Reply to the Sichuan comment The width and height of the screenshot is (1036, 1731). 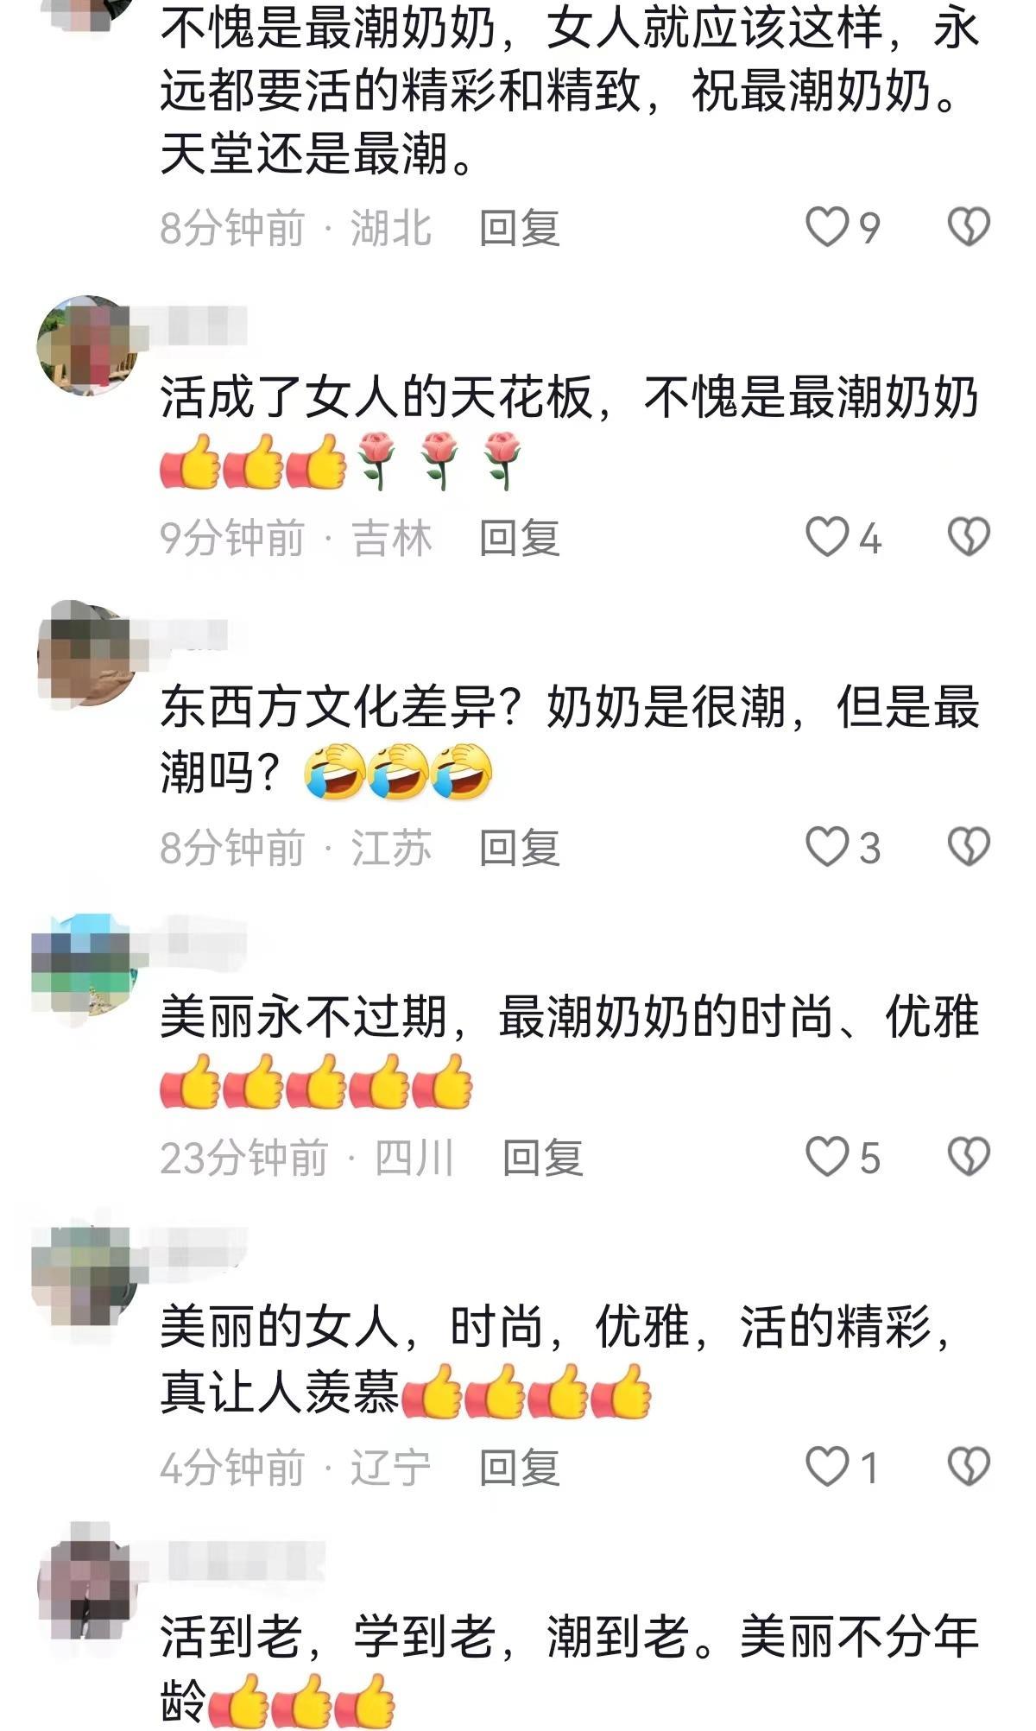pos(543,1158)
